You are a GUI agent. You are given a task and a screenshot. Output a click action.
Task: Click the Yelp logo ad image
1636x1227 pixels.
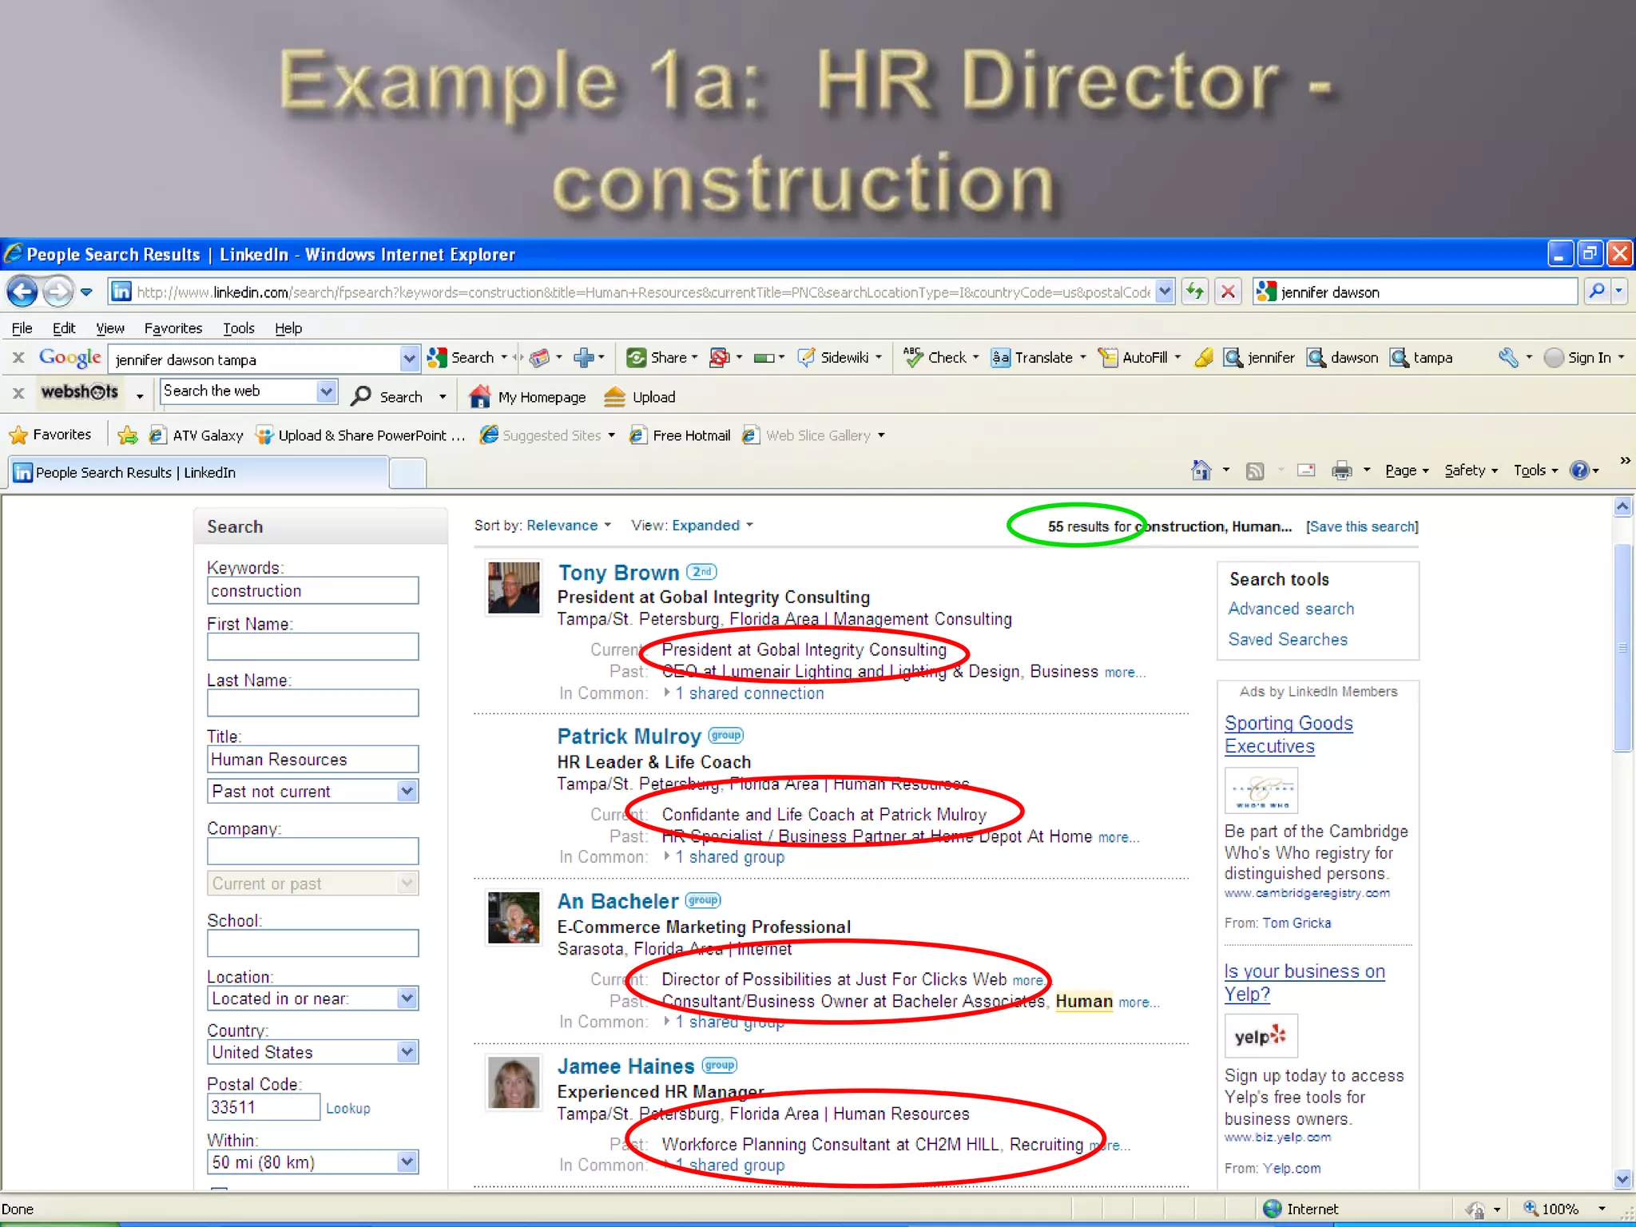[1261, 1036]
